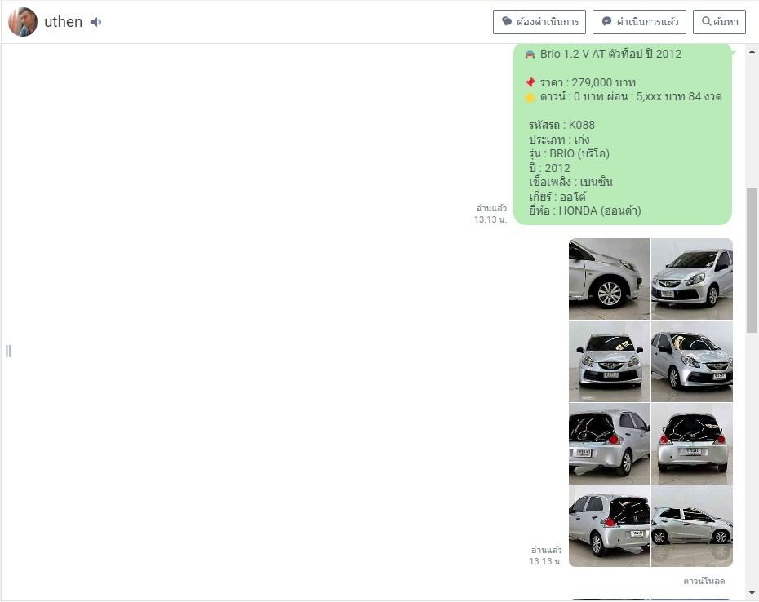Viewport: 759px width, 602px height.
Task: Click the chat scrollbar thumb
Action: (752, 260)
